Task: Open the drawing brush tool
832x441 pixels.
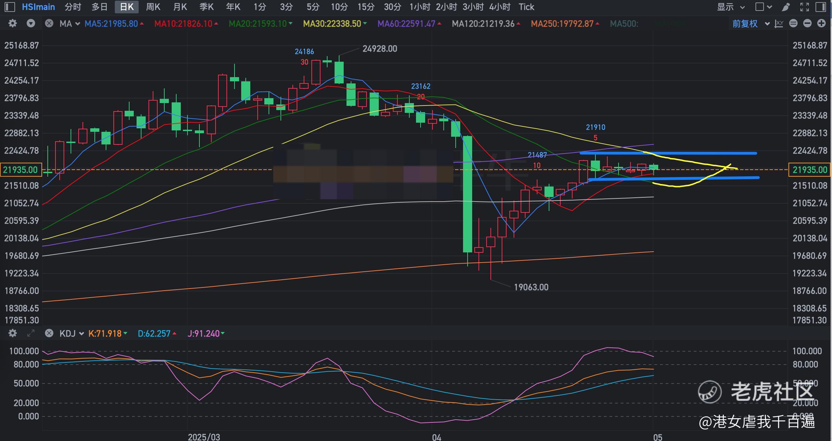Action: [786, 7]
